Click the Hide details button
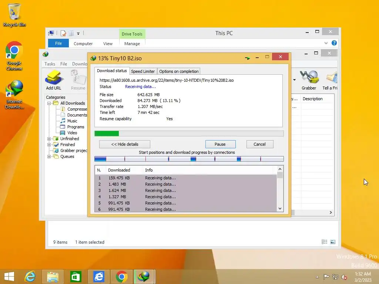Image resolution: width=379 pixels, height=284 pixels. pos(125,144)
